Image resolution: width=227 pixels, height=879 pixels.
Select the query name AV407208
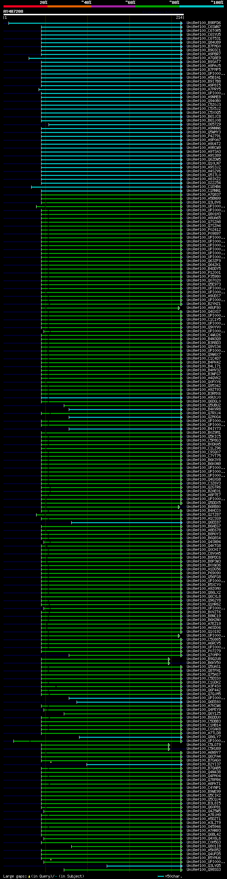point(13,11)
